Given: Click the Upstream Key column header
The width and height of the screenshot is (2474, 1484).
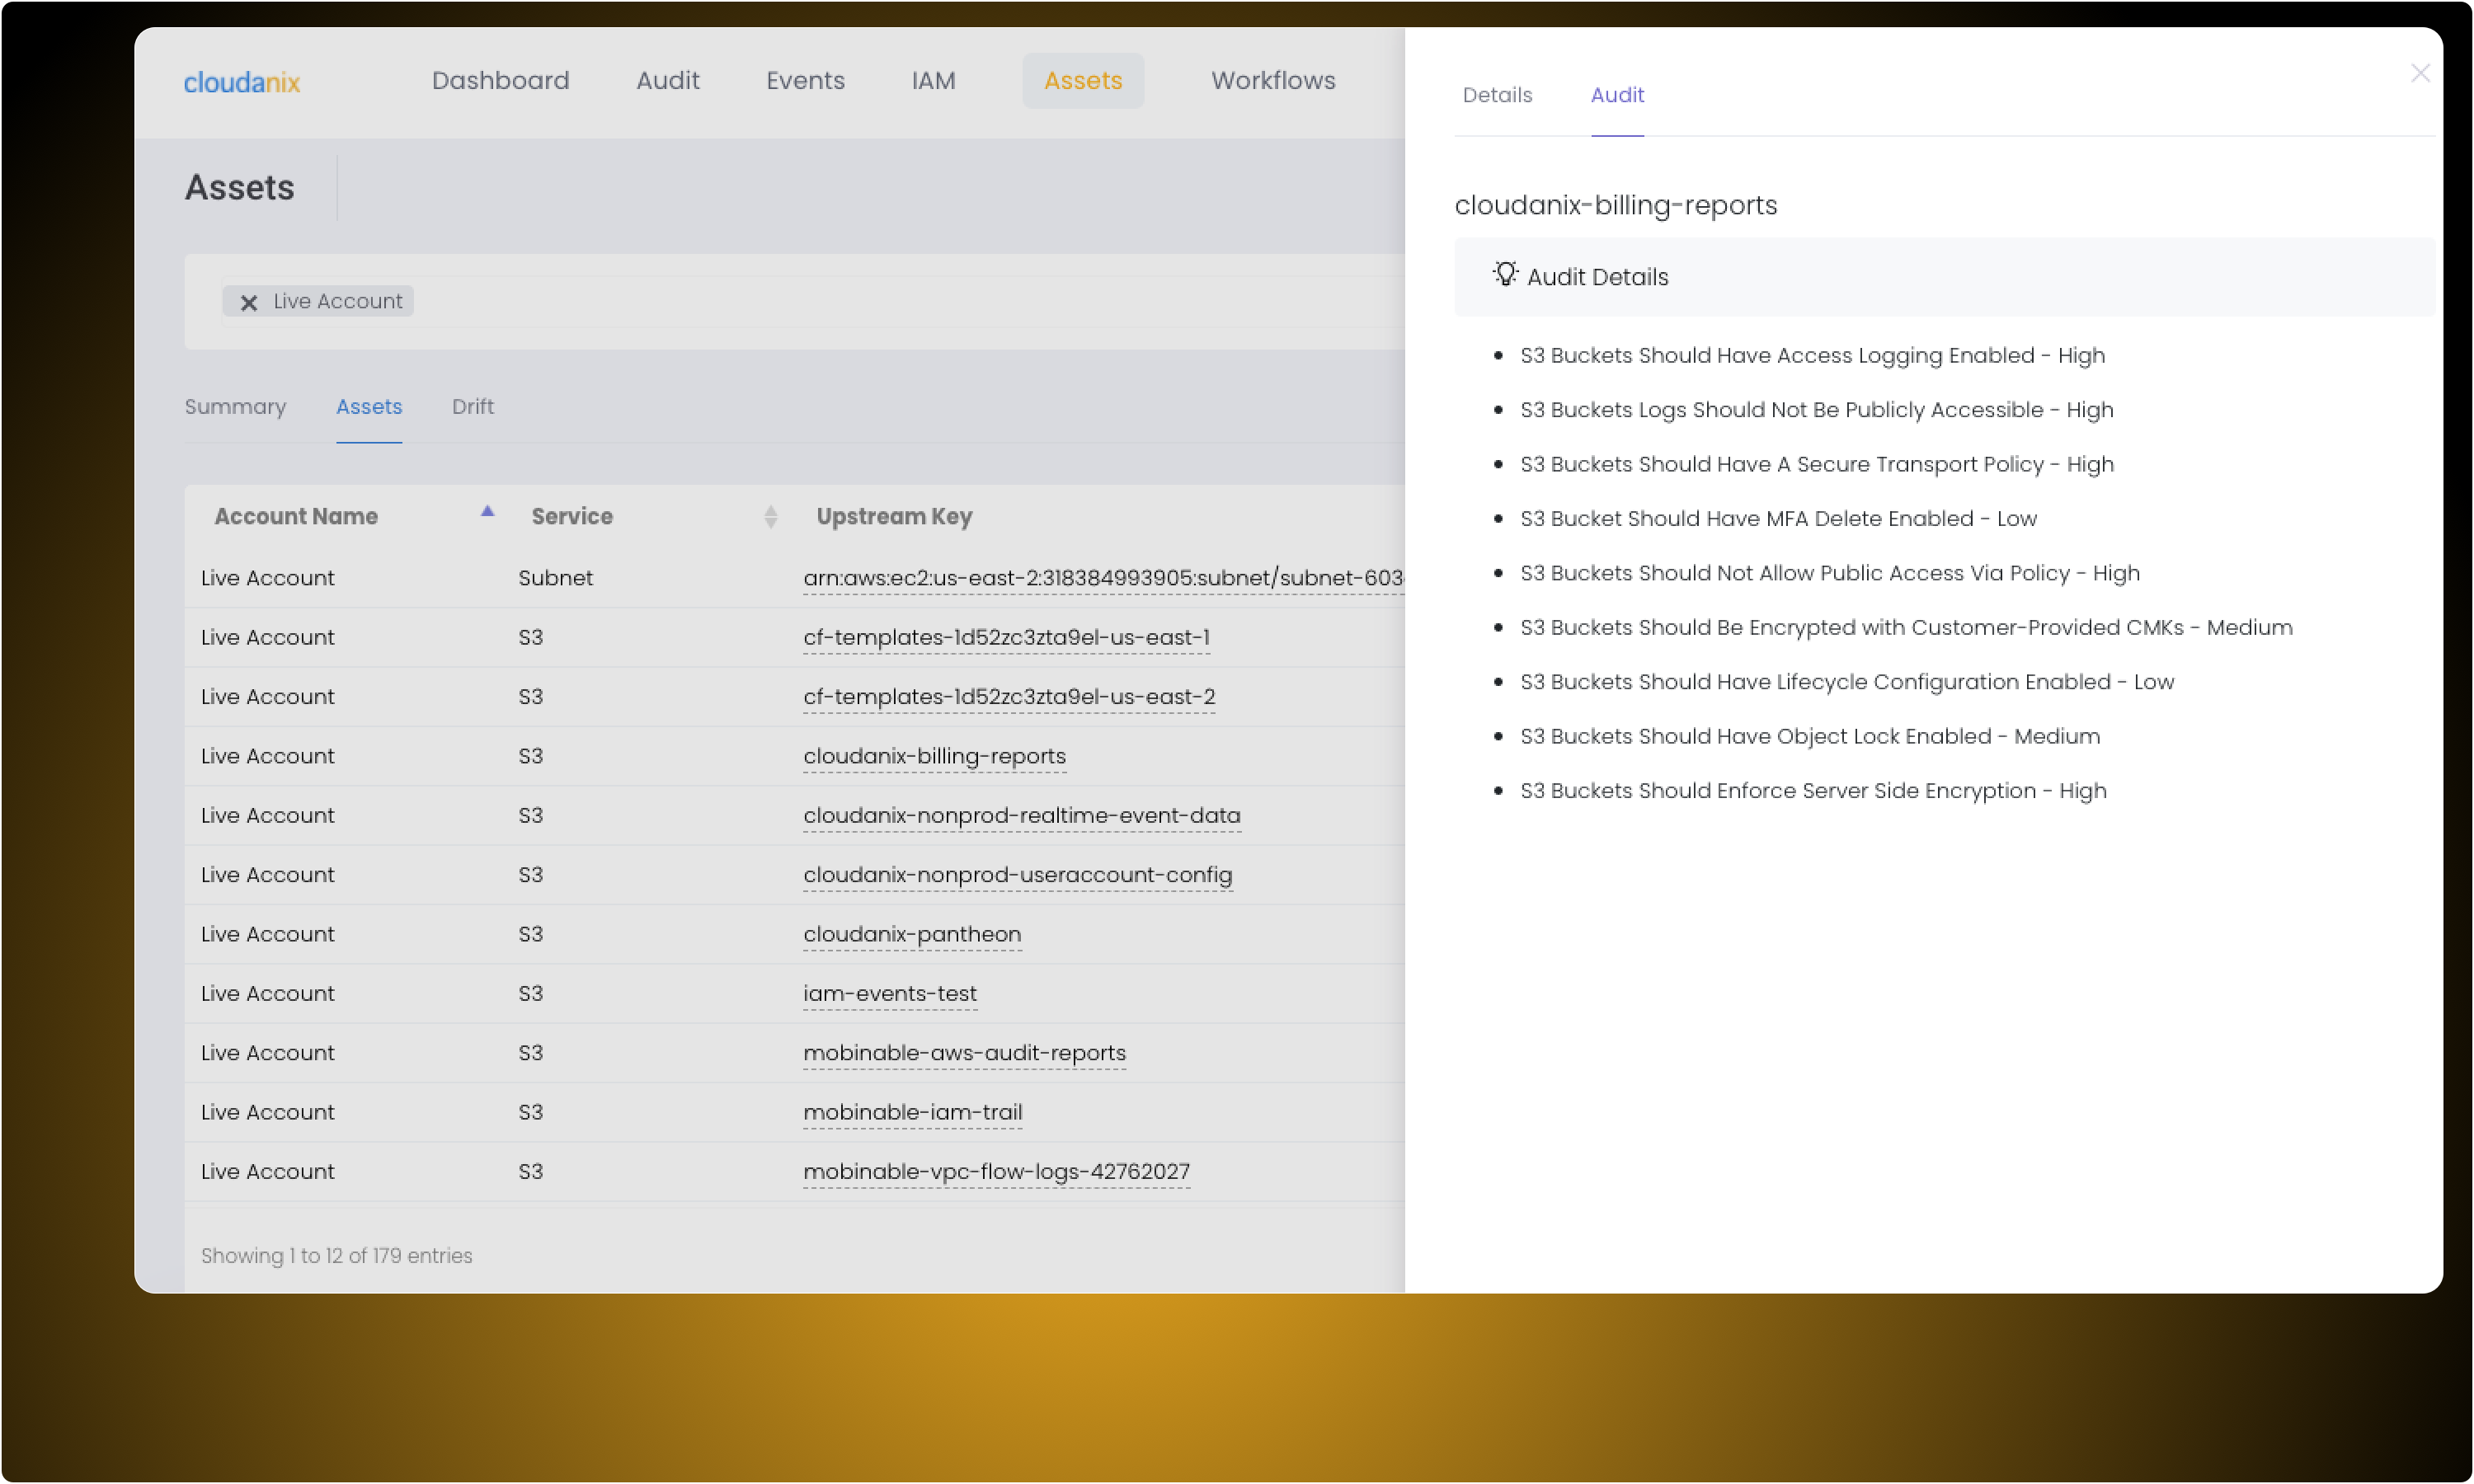Looking at the screenshot, I should click(893, 516).
